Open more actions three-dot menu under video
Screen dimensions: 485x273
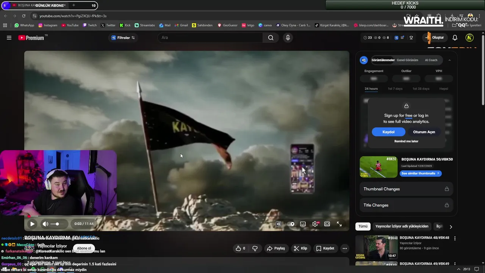[x=344, y=248]
